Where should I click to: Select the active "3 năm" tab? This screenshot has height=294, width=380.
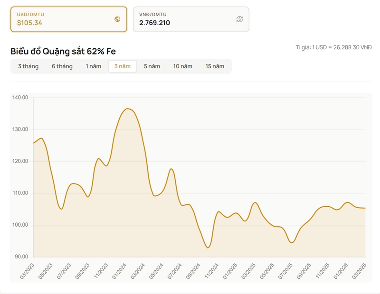click(x=123, y=66)
